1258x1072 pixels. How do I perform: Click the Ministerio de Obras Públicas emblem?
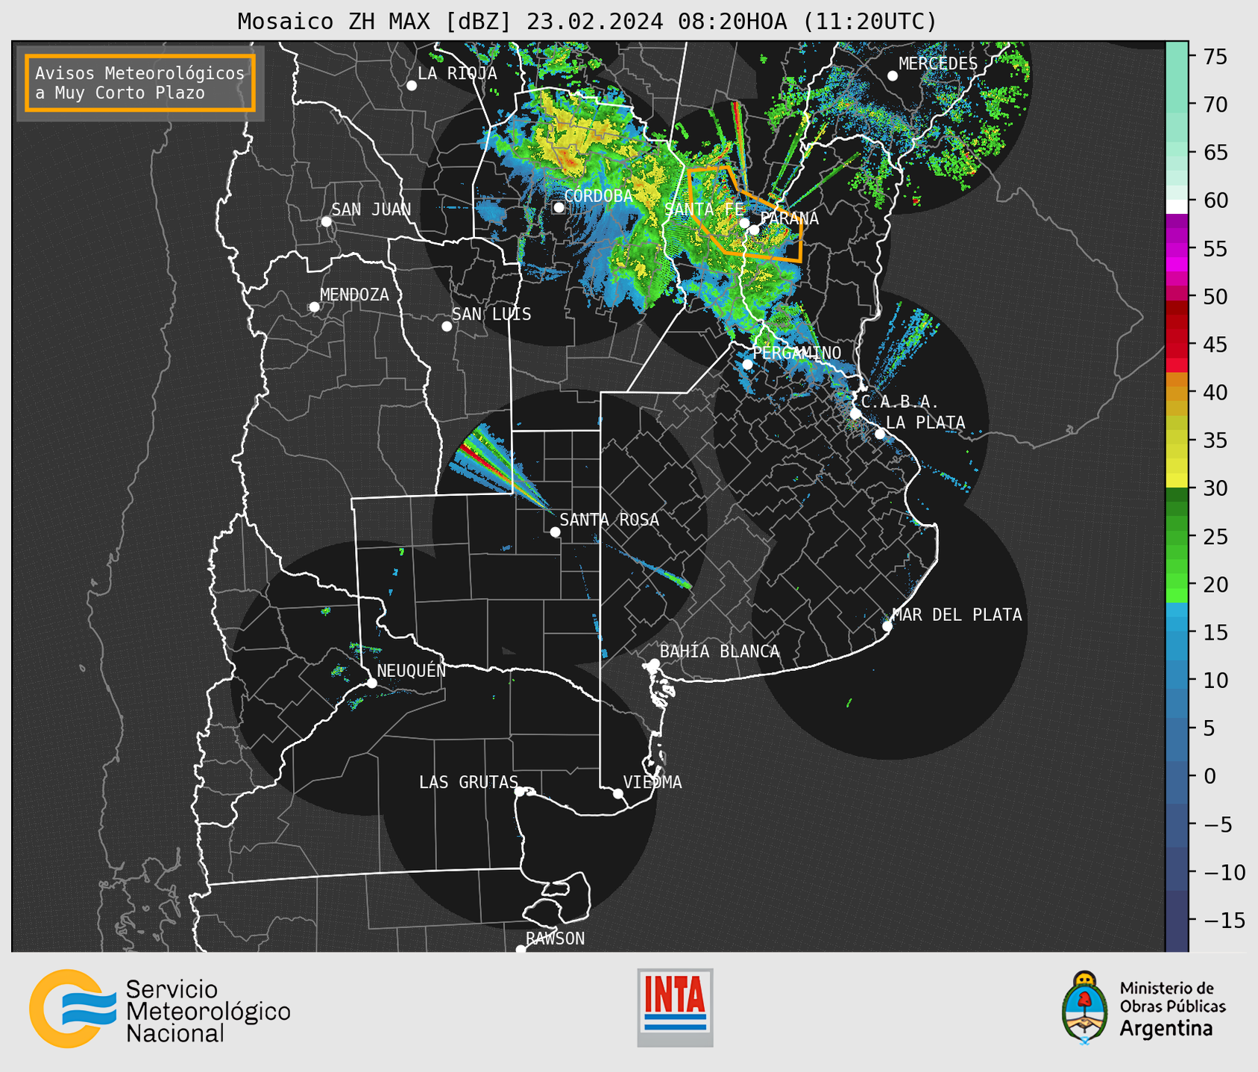(x=1143, y=1008)
